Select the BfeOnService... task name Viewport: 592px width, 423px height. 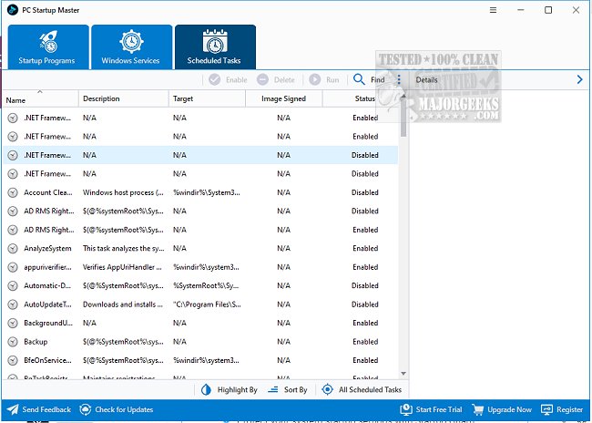pos(47,360)
